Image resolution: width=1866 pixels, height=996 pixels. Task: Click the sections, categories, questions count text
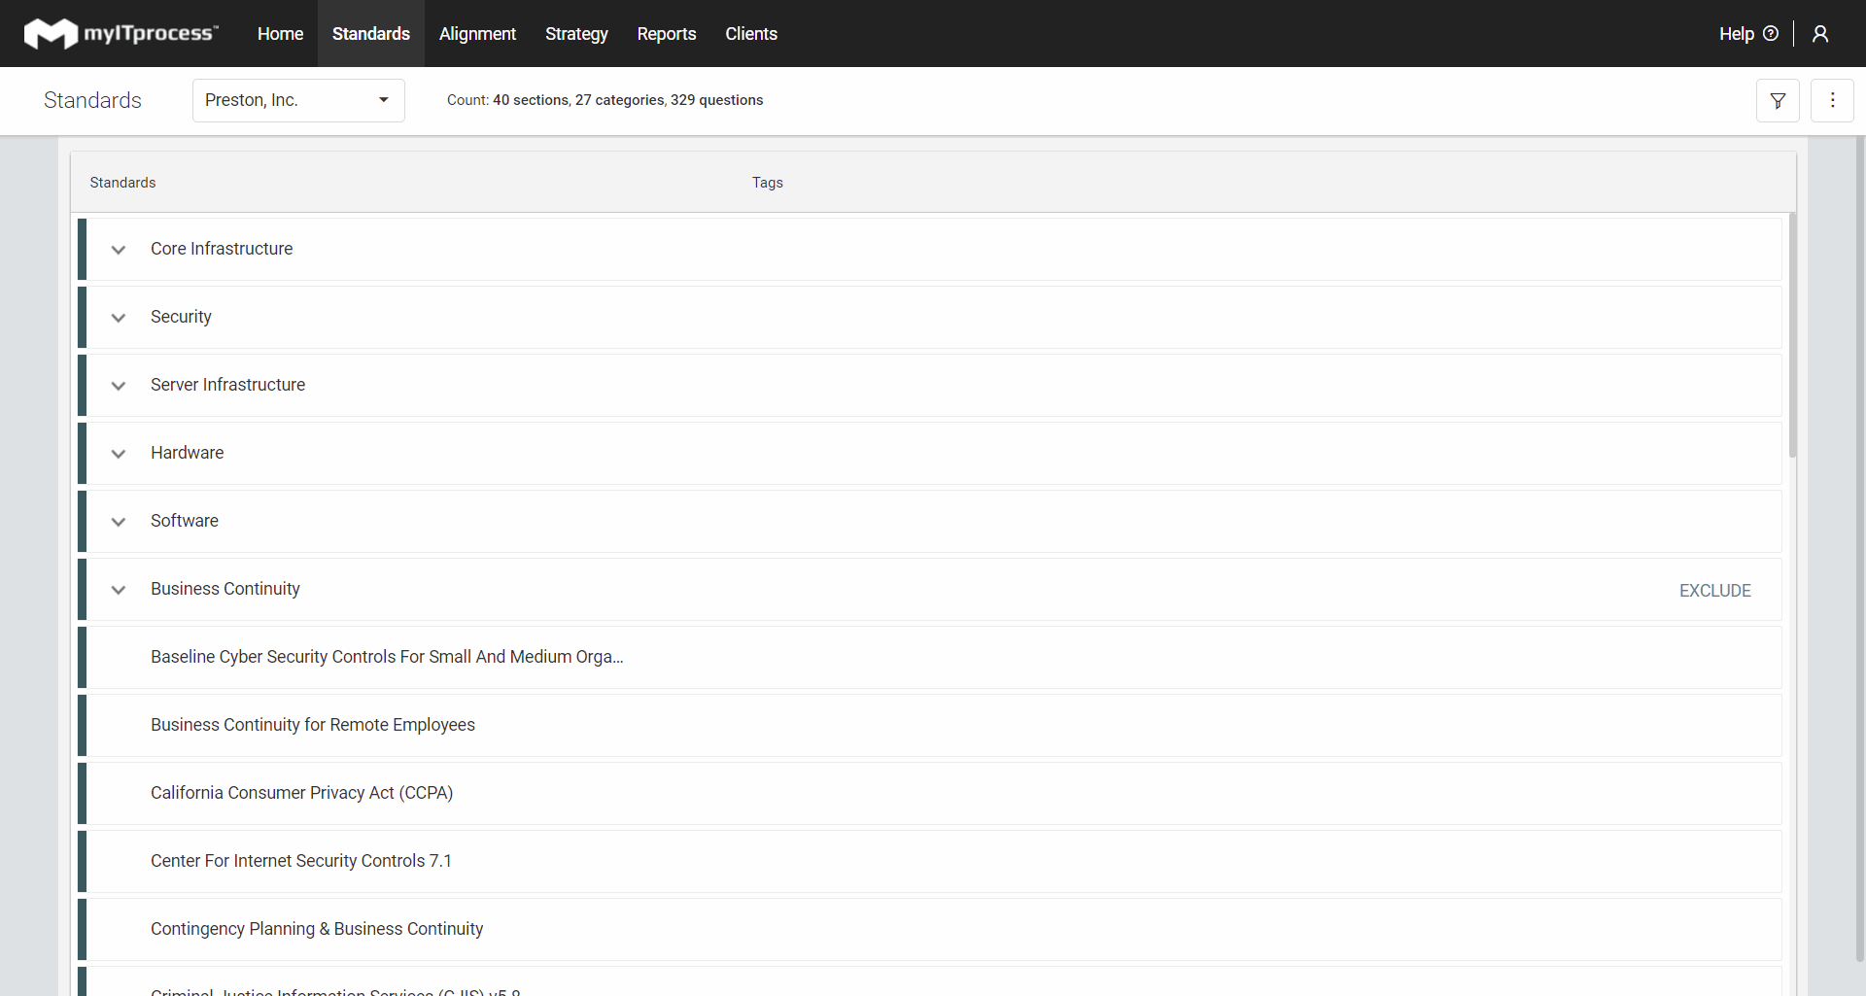click(x=605, y=100)
